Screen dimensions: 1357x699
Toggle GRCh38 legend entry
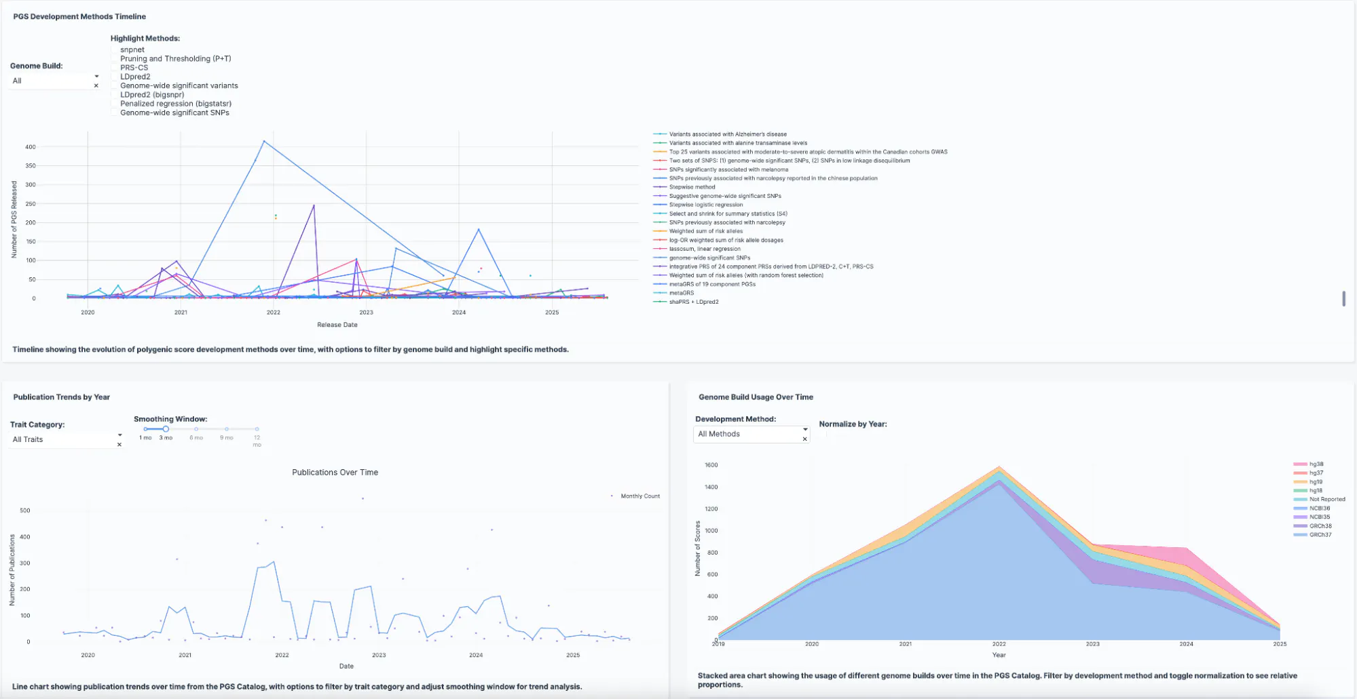point(1313,526)
